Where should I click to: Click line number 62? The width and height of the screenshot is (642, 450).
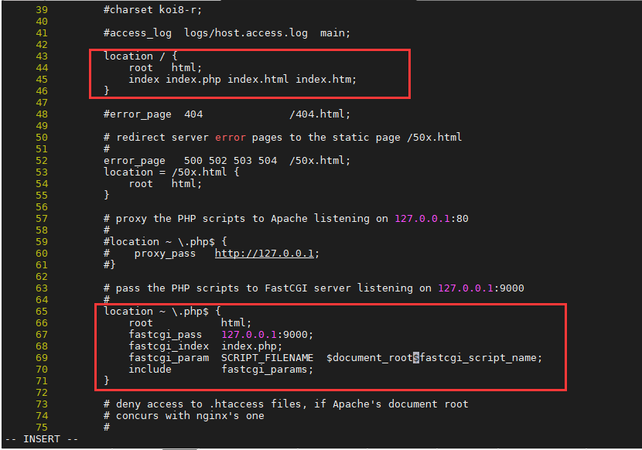[41, 277]
